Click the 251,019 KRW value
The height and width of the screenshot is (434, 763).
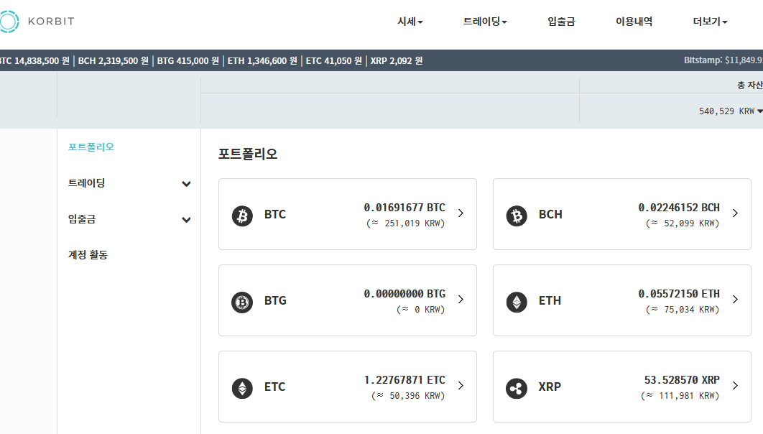pos(406,223)
